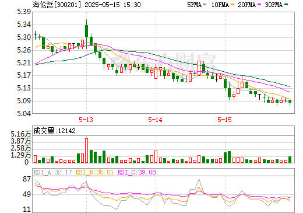Click the 20PMA magenta legend swatch
Screen dimensions: 303x213
[259, 4]
